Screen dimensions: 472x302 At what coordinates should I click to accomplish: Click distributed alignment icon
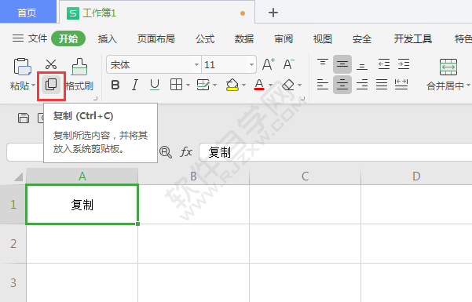pyautogui.click(x=401, y=85)
